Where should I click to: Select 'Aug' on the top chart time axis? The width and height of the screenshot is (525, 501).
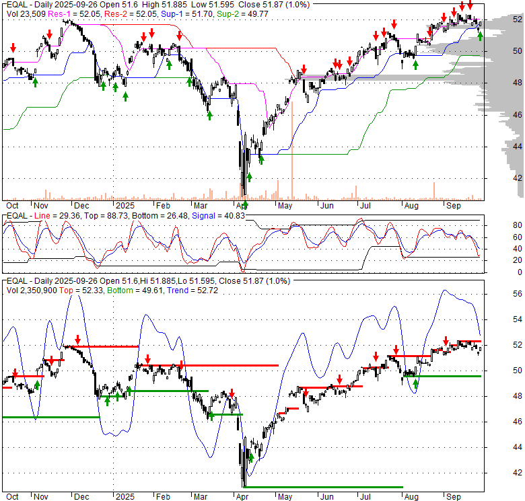tap(411, 206)
